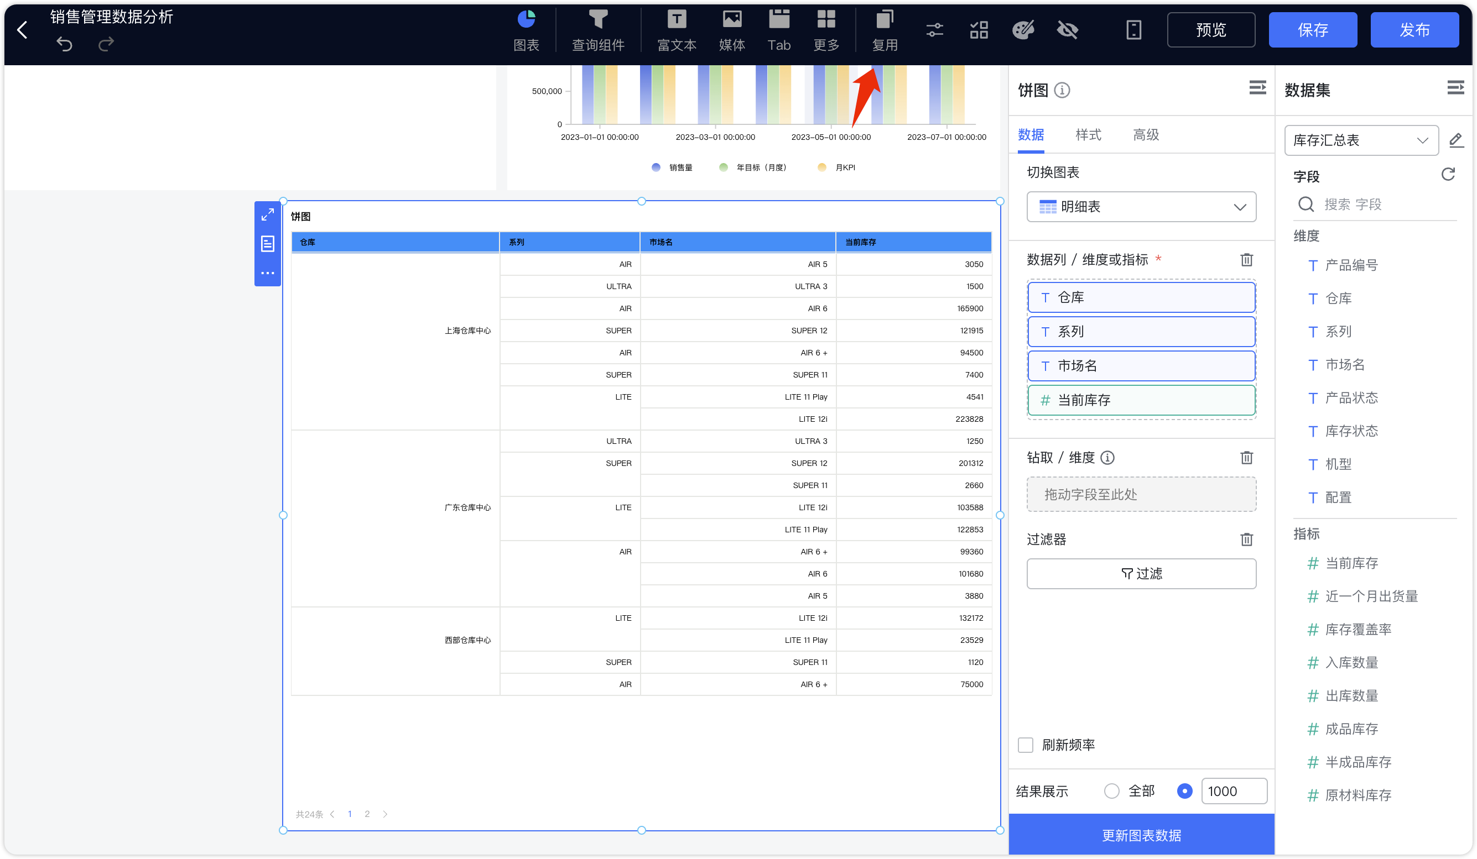This screenshot has width=1477, height=859.
Task: Clear 过滤器 filters with trash icon
Action: click(x=1246, y=540)
